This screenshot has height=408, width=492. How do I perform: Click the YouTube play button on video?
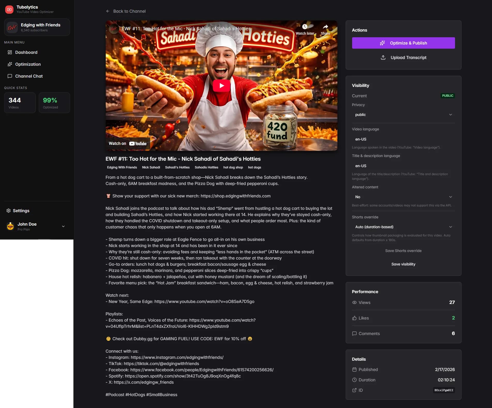(x=221, y=86)
